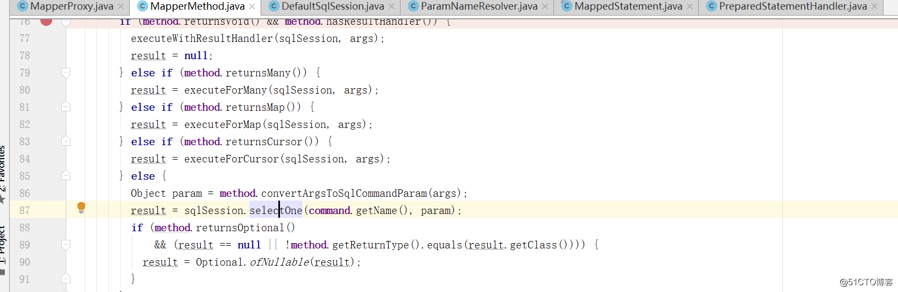Toggle the breakpoint on line 76
This screenshot has height=292, width=898.
tap(46, 22)
